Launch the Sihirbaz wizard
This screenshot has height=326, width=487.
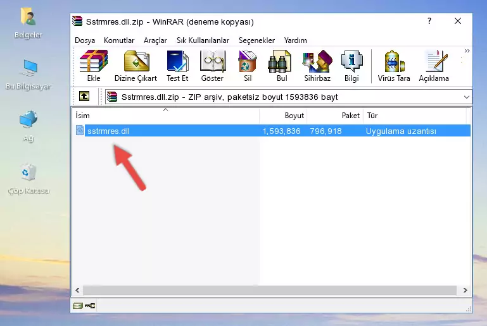pos(317,66)
